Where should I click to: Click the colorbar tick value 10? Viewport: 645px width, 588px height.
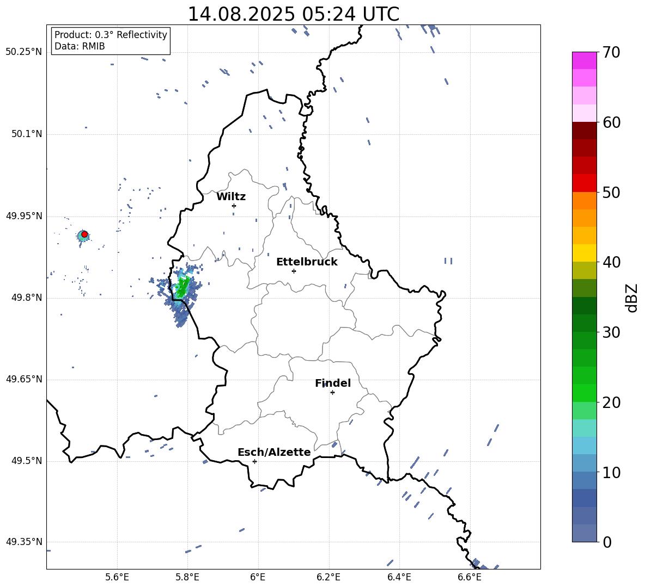click(x=611, y=472)
